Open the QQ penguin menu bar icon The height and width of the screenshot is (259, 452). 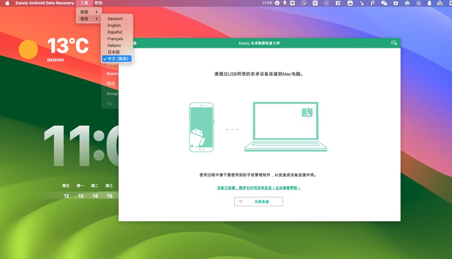[429, 3]
